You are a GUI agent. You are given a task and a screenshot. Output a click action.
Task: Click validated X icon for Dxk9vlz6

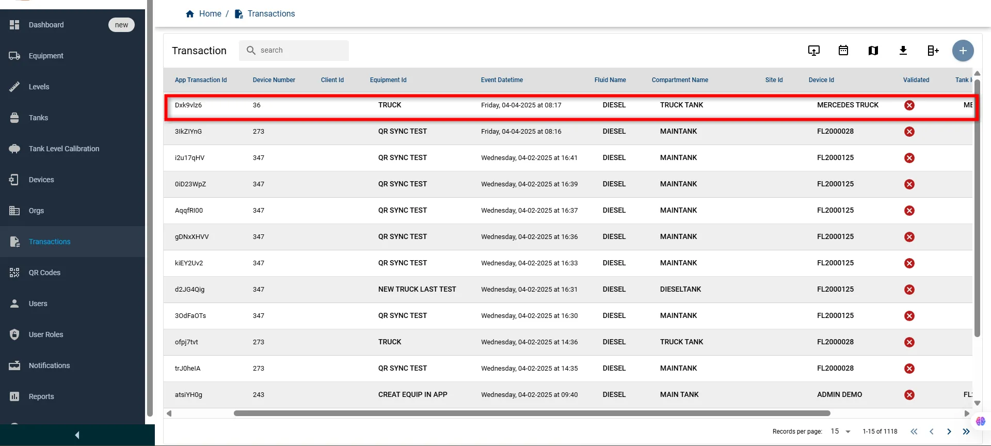(x=909, y=105)
